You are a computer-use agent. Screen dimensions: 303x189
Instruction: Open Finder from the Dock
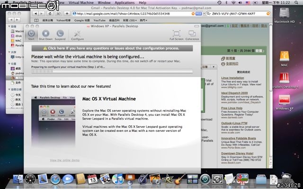click(x=18, y=180)
